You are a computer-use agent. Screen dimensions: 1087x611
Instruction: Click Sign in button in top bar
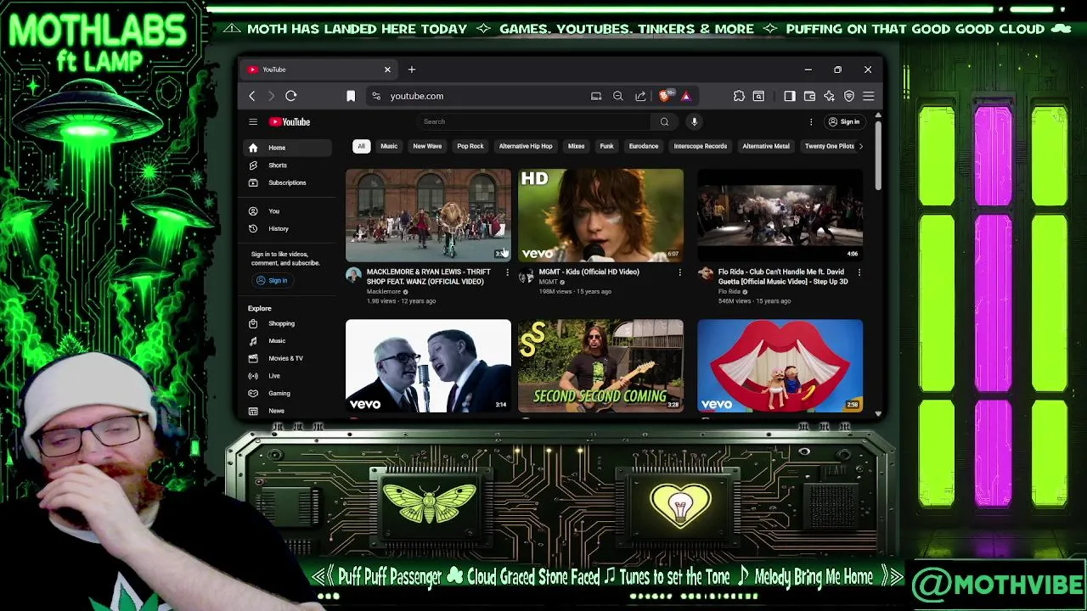(x=844, y=121)
